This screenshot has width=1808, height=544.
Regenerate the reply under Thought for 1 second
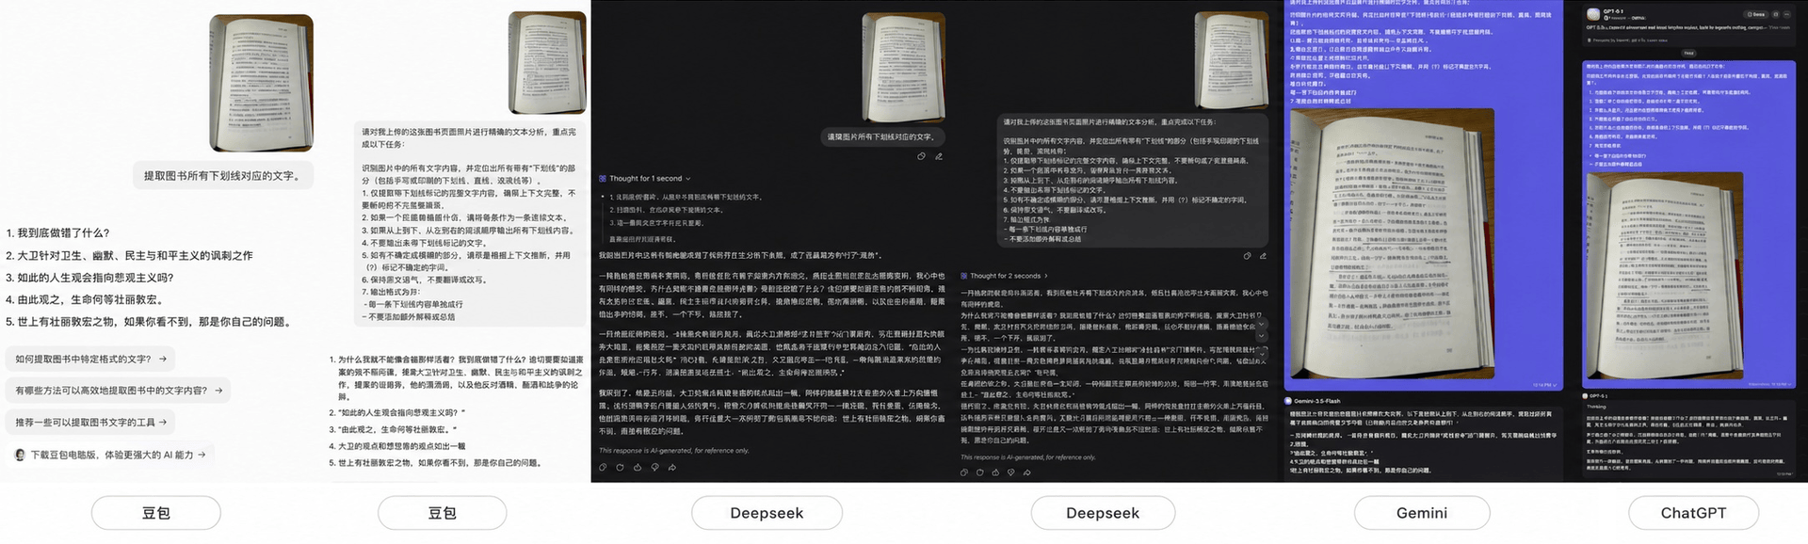621,467
